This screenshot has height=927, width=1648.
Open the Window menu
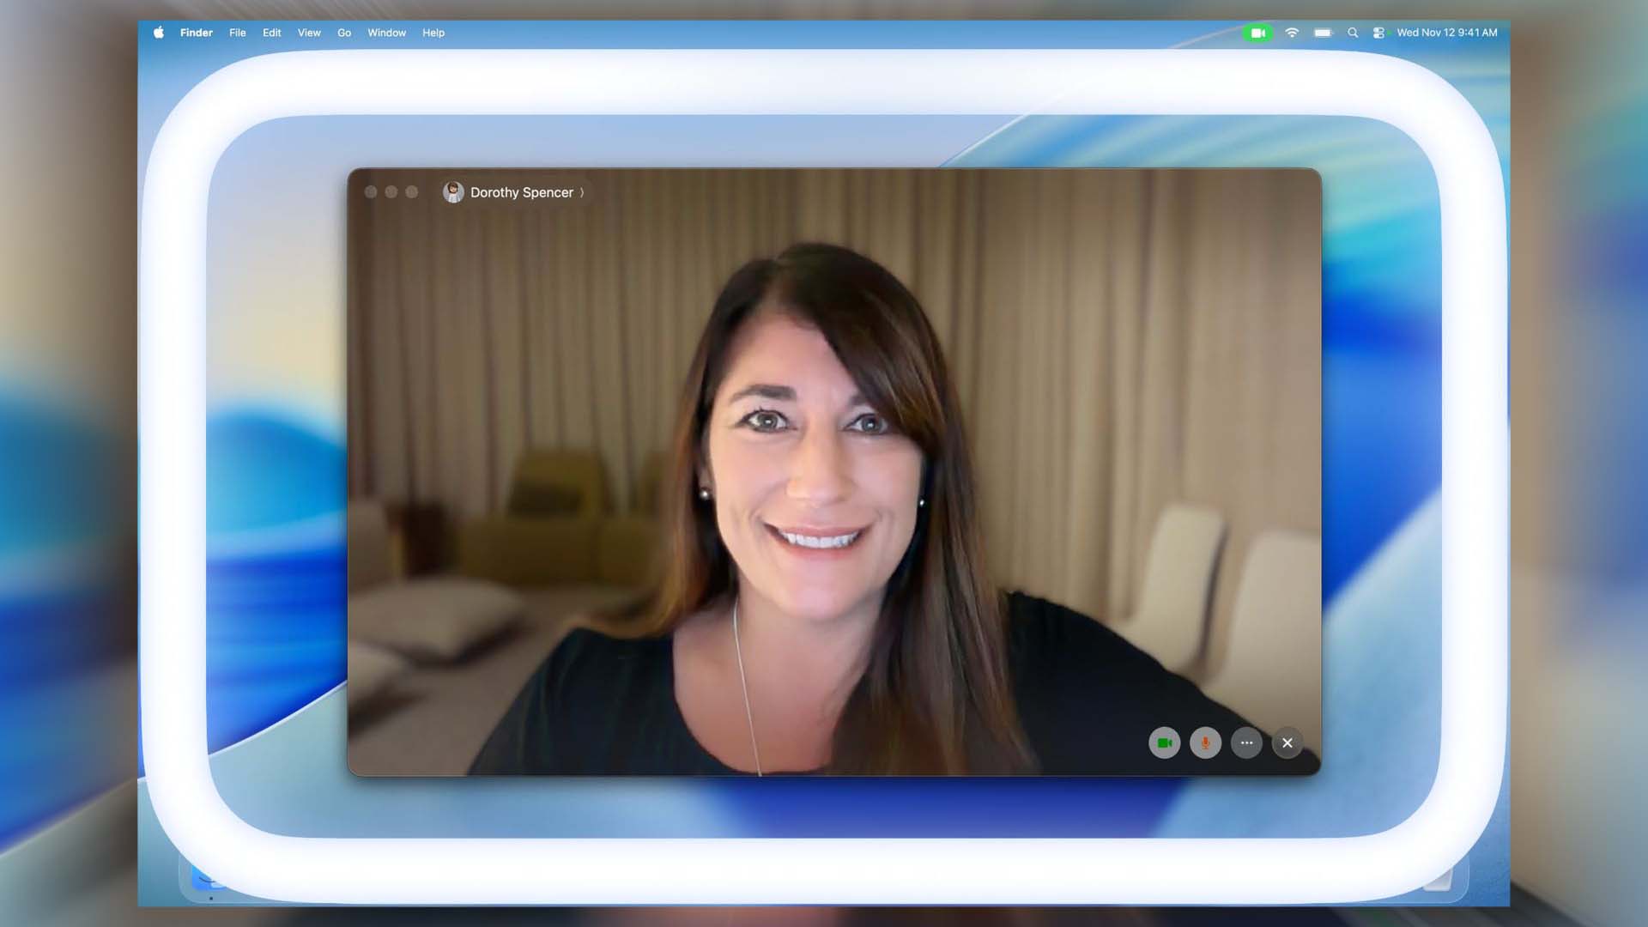point(386,33)
